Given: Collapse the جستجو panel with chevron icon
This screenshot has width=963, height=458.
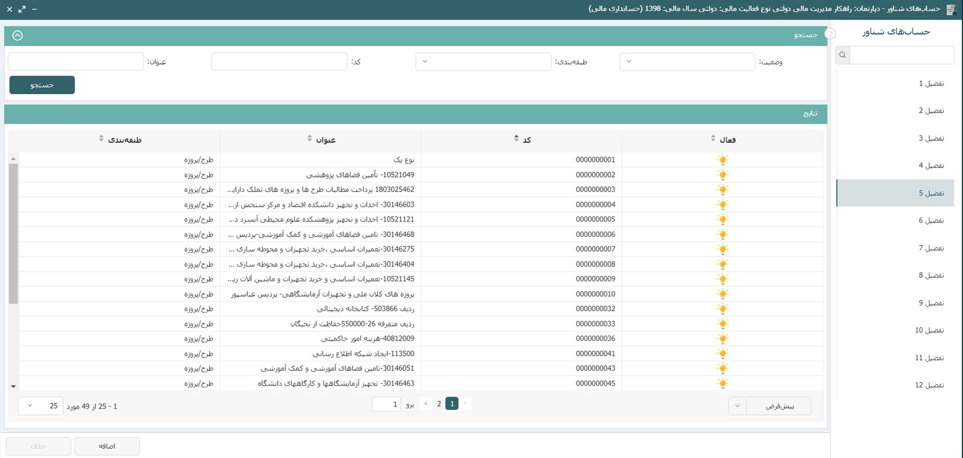Looking at the screenshot, I should 18,35.
